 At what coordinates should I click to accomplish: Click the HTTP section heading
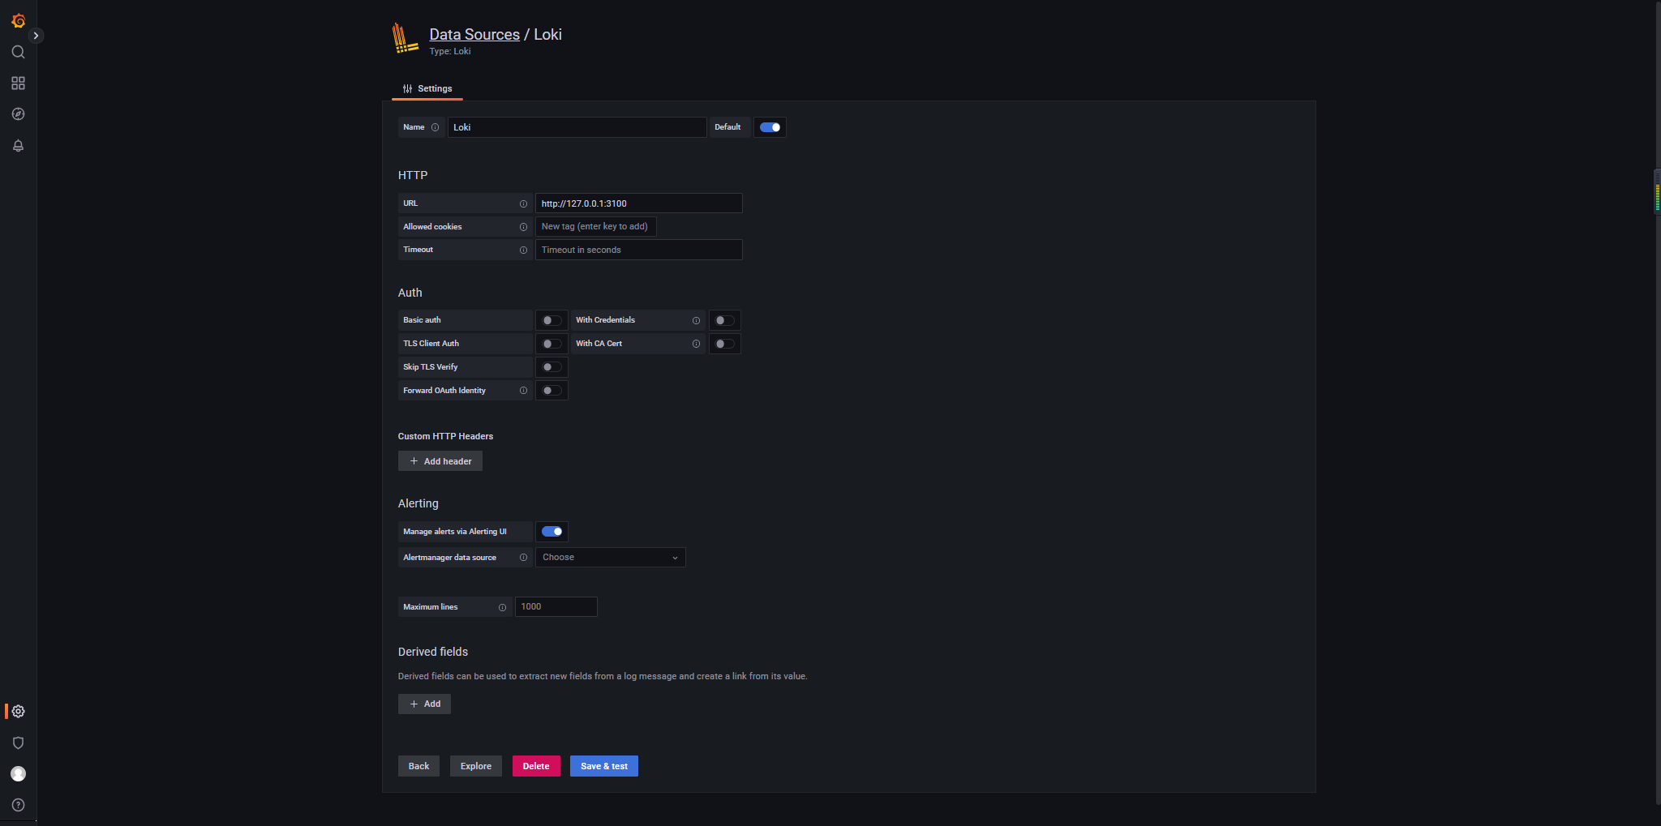[413, 175]
